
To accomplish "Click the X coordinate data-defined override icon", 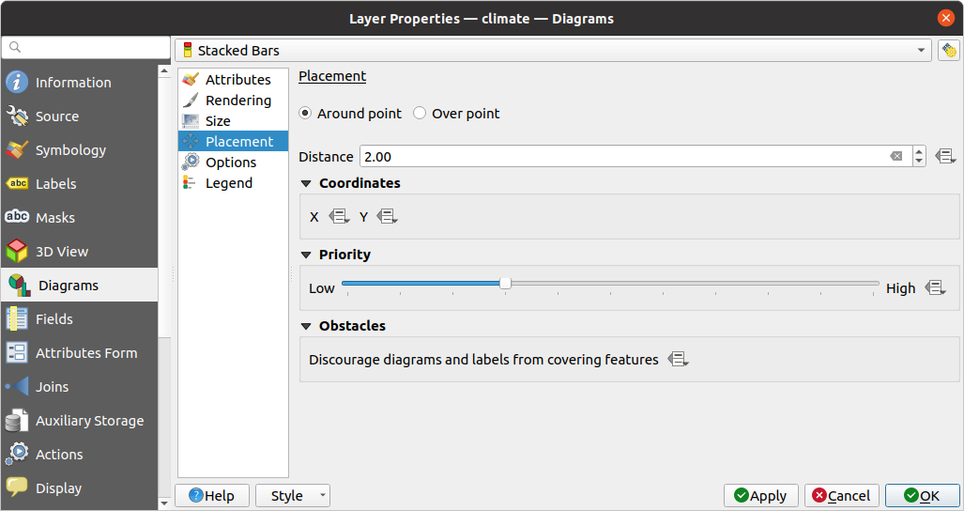I will [338, 217].
